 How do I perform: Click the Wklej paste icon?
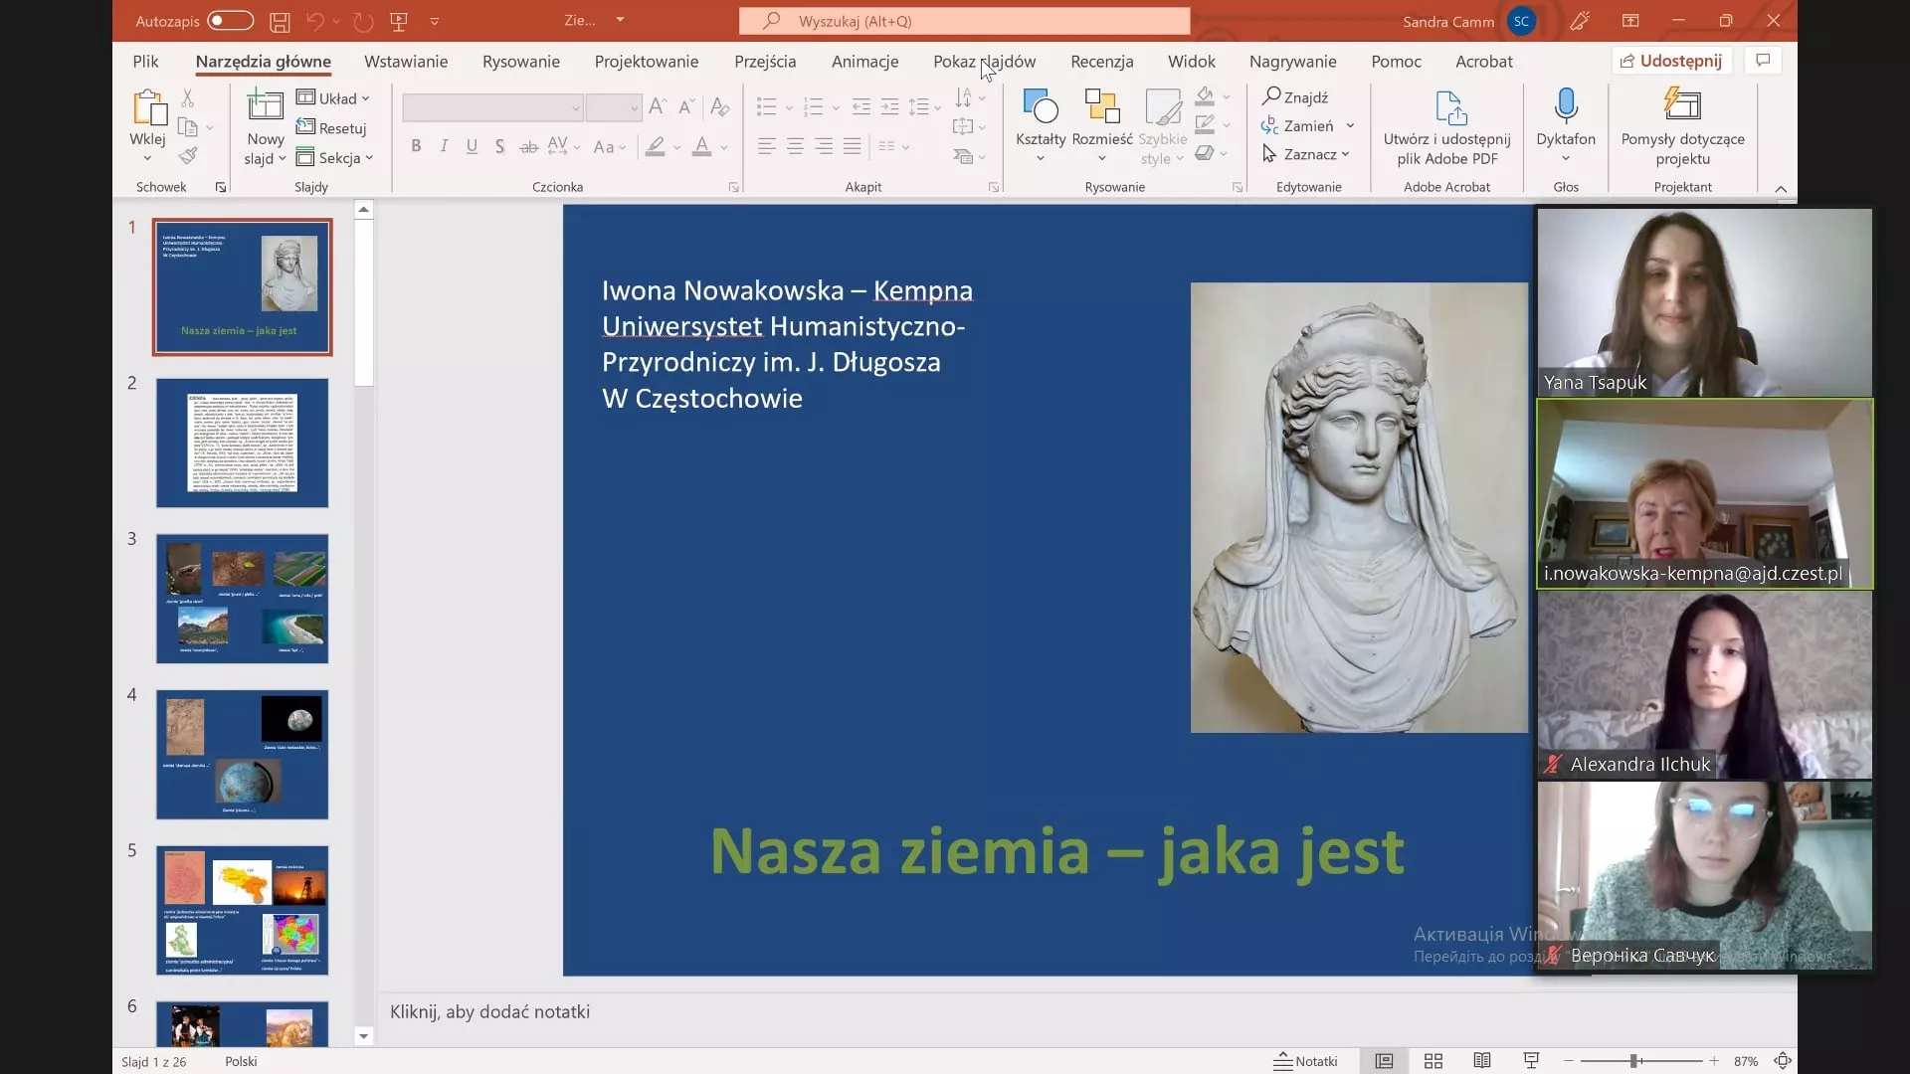click(147, 107)
